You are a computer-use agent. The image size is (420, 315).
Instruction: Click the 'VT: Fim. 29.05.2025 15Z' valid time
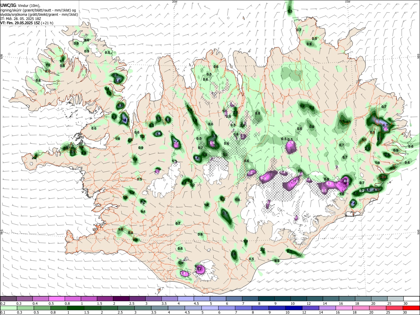pos(20,23)
